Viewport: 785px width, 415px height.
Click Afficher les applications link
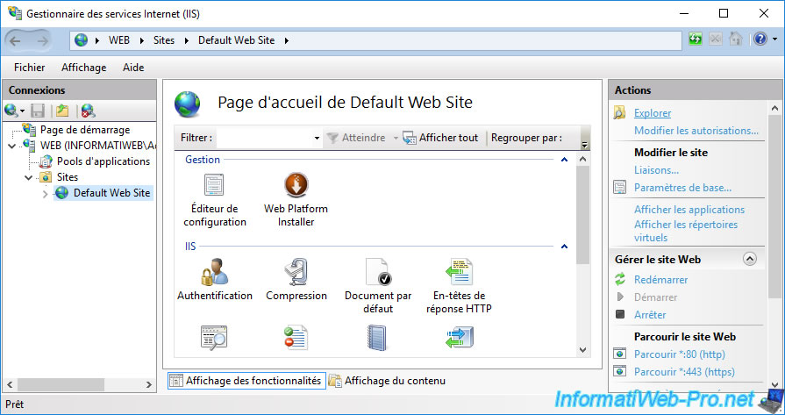(689, 210)
